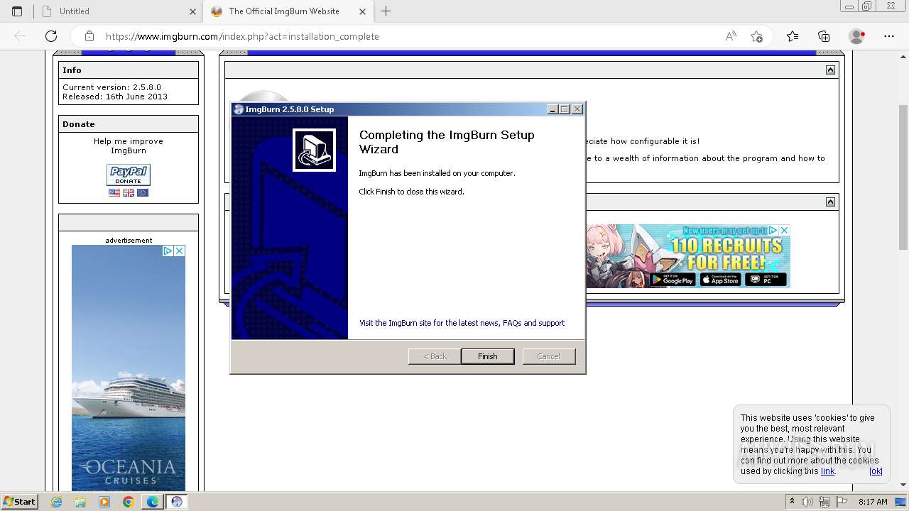Click the ImgBurn Setup title bar icon
The image size is (909, 511).
tap(239, 109)
